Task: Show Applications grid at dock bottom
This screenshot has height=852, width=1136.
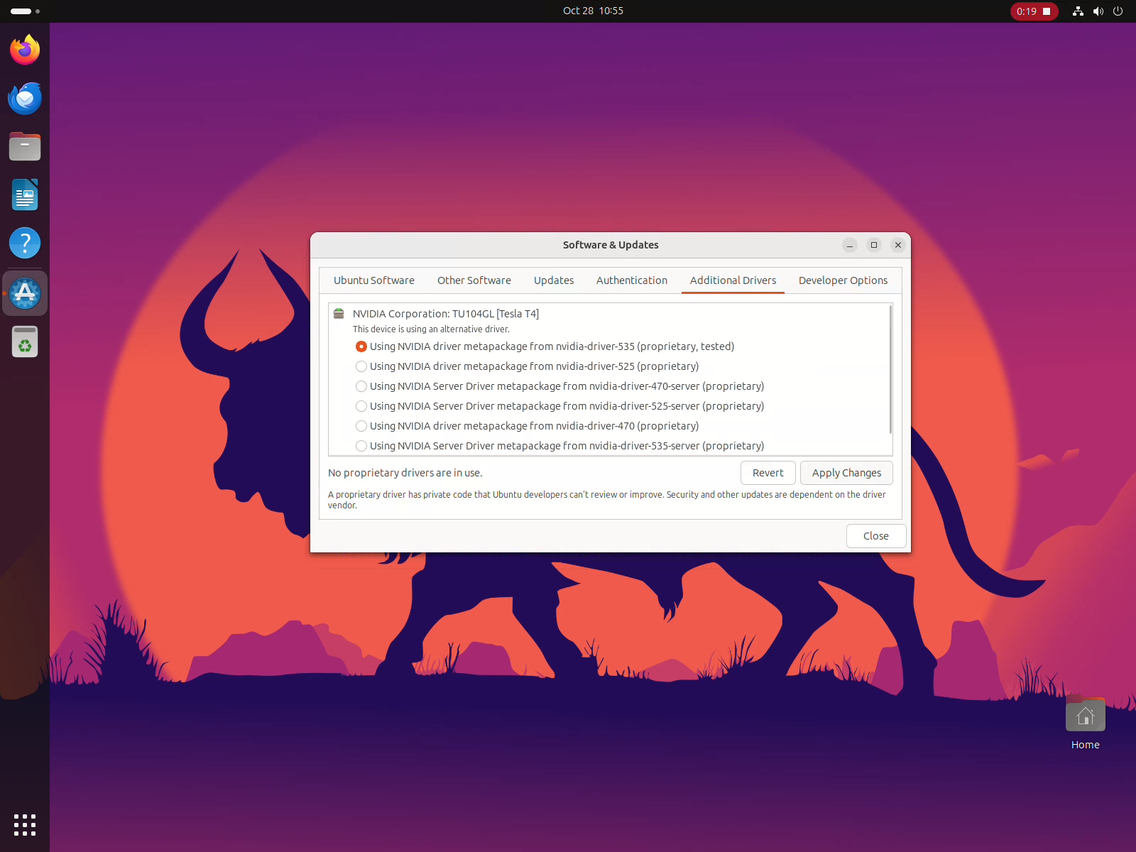Action: [x=25, y=825]
